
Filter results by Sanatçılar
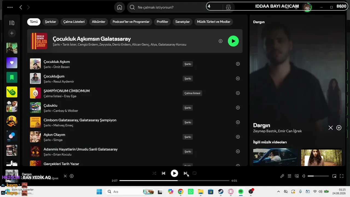coord(182,22)
